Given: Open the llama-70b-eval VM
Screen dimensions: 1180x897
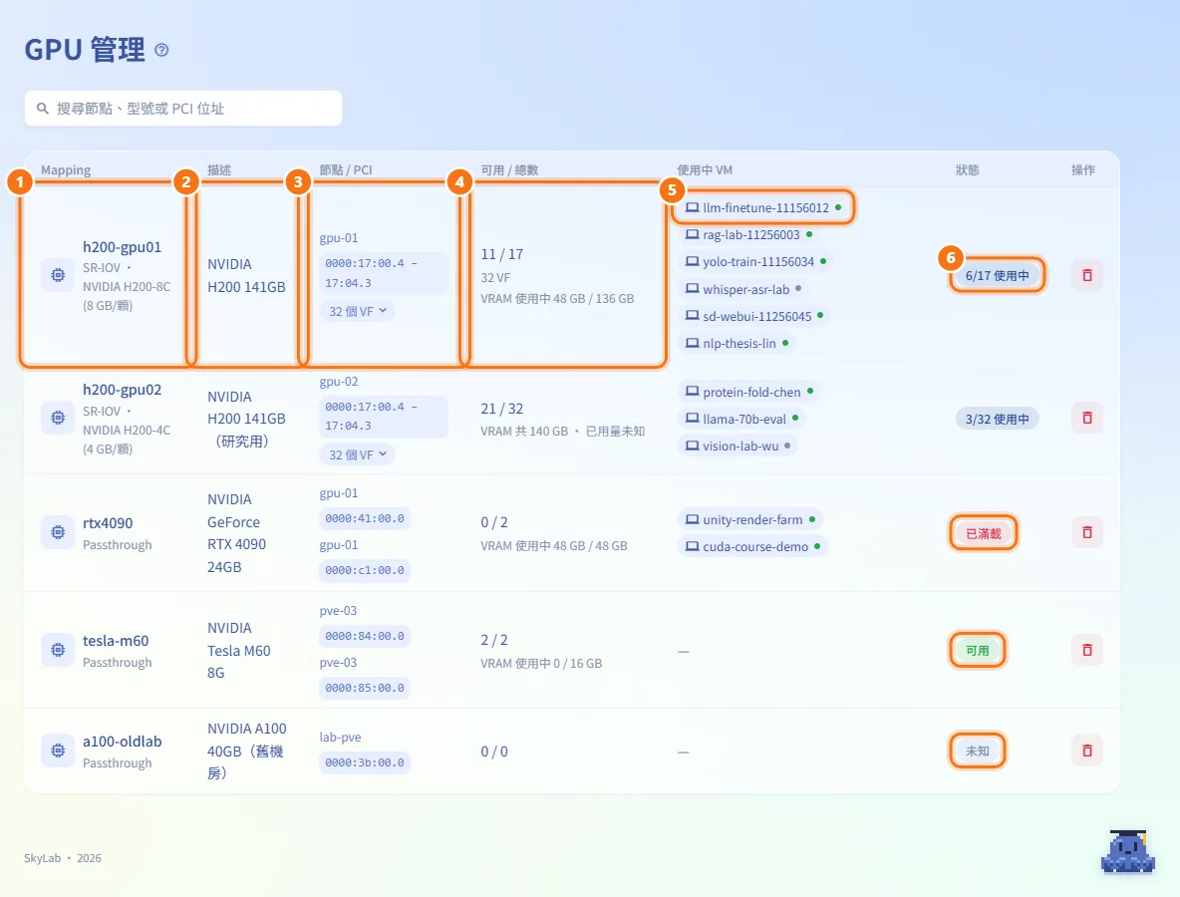Looking at the screenshot, I should click(742, 420).
